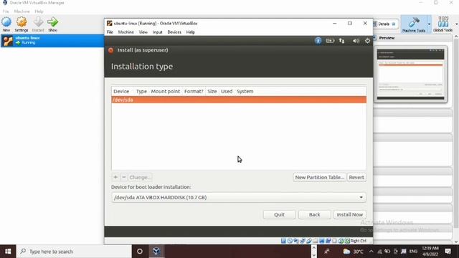Open Machine Tools in the Manager
Image resolution: width=459 pixels, height=258 pixels.
pyautogui.click(x=413, y=24)
